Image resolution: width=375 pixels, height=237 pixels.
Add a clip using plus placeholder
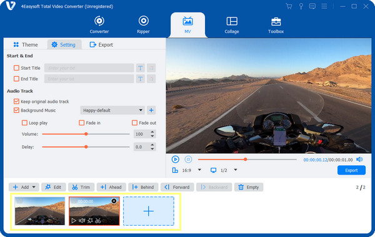click(149, 211)
